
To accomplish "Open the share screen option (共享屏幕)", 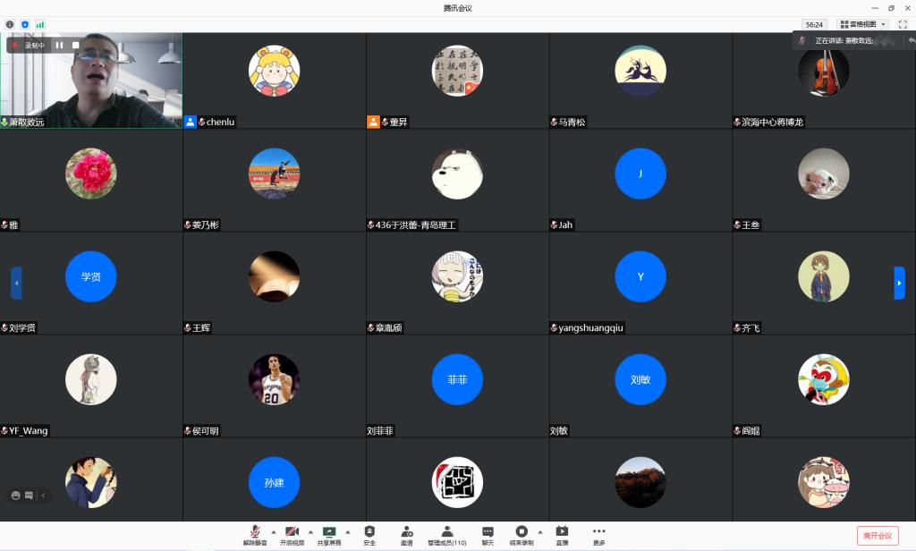I will (x=328, y=535).
